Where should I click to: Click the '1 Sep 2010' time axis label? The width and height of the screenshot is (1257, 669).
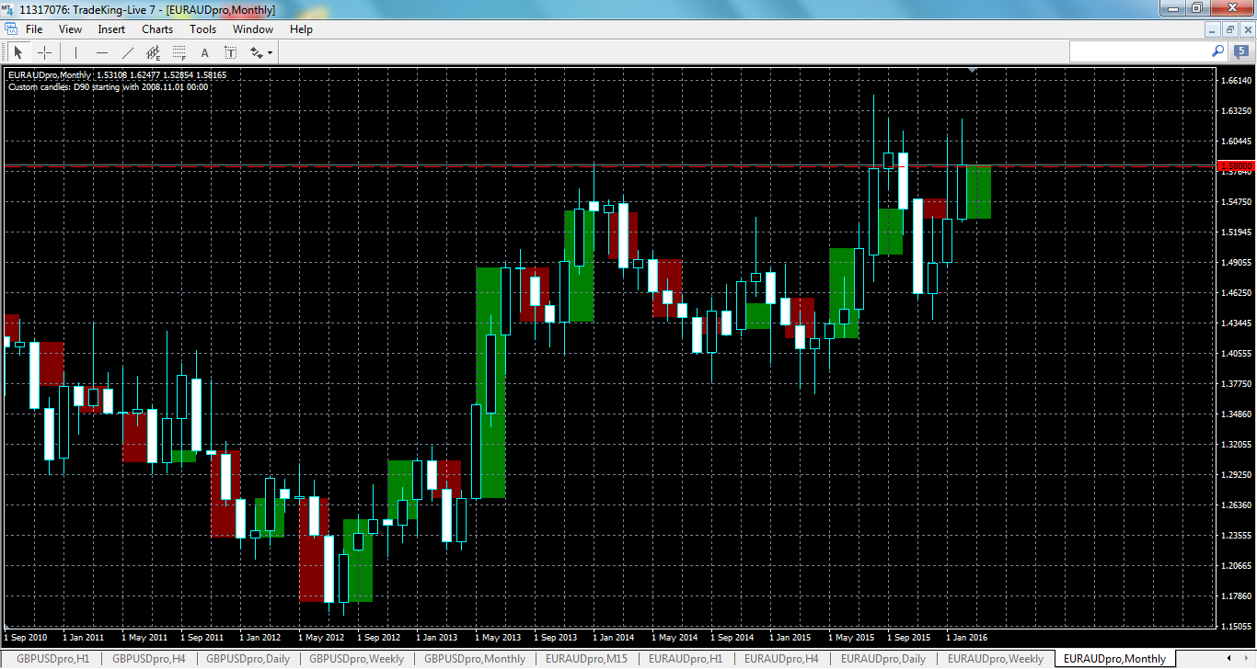(26, 637)
